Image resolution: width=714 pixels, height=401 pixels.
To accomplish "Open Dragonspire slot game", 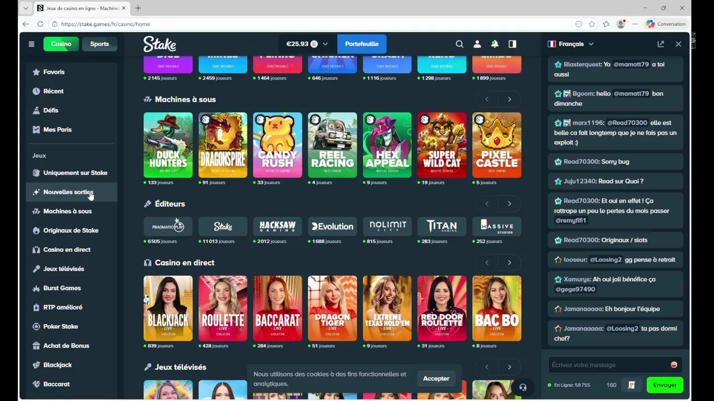I will [x=223, y=145].
